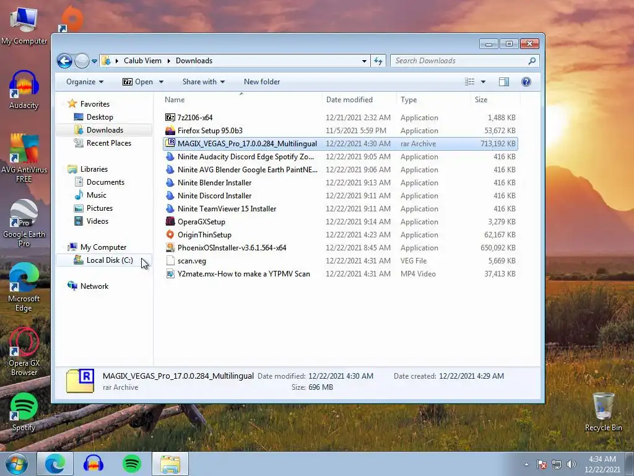
Task: Sort by Date modified column header
Action: pos(349,100)
